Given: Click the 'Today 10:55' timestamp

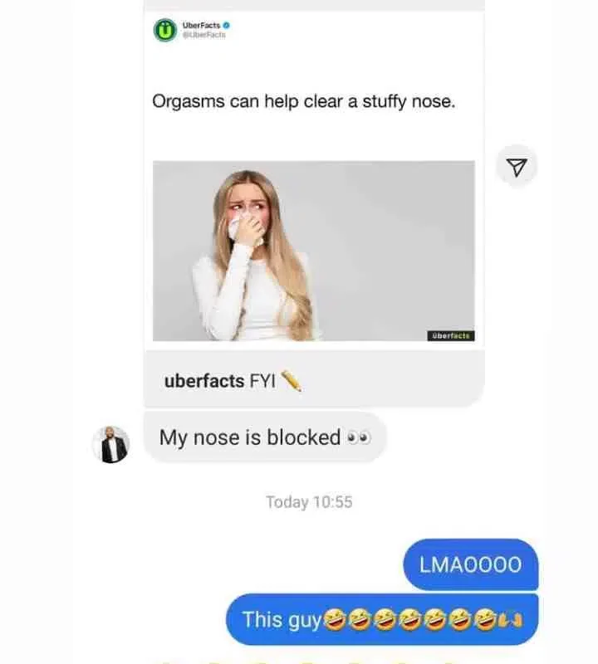Looking at the screenshot, I should (x=309, y=502).
